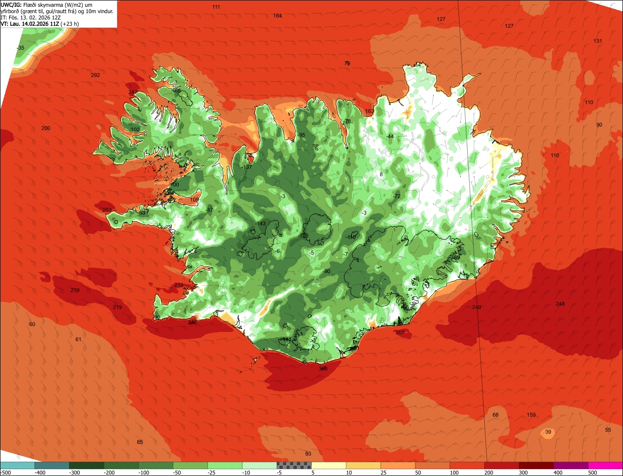Screen dimensions: 623x476
Task: Click the value 248 in the southeast sea
Action: point(560,304)
